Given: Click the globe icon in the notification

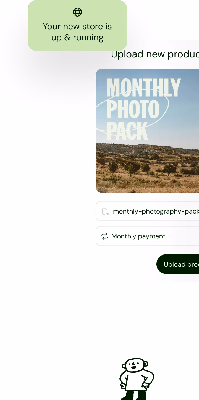Looking at the screenshot, I should 77,12.
